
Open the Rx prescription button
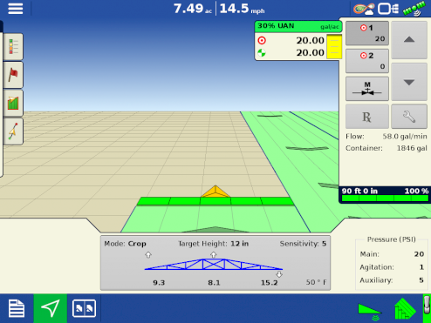click(367, 117)
